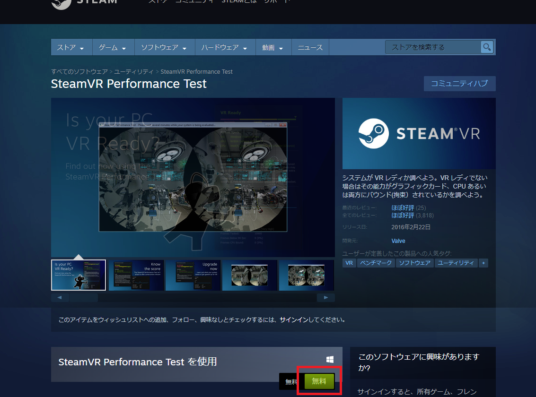
Task: Click the green 無料 install button
Action: (x=319, y=381)
